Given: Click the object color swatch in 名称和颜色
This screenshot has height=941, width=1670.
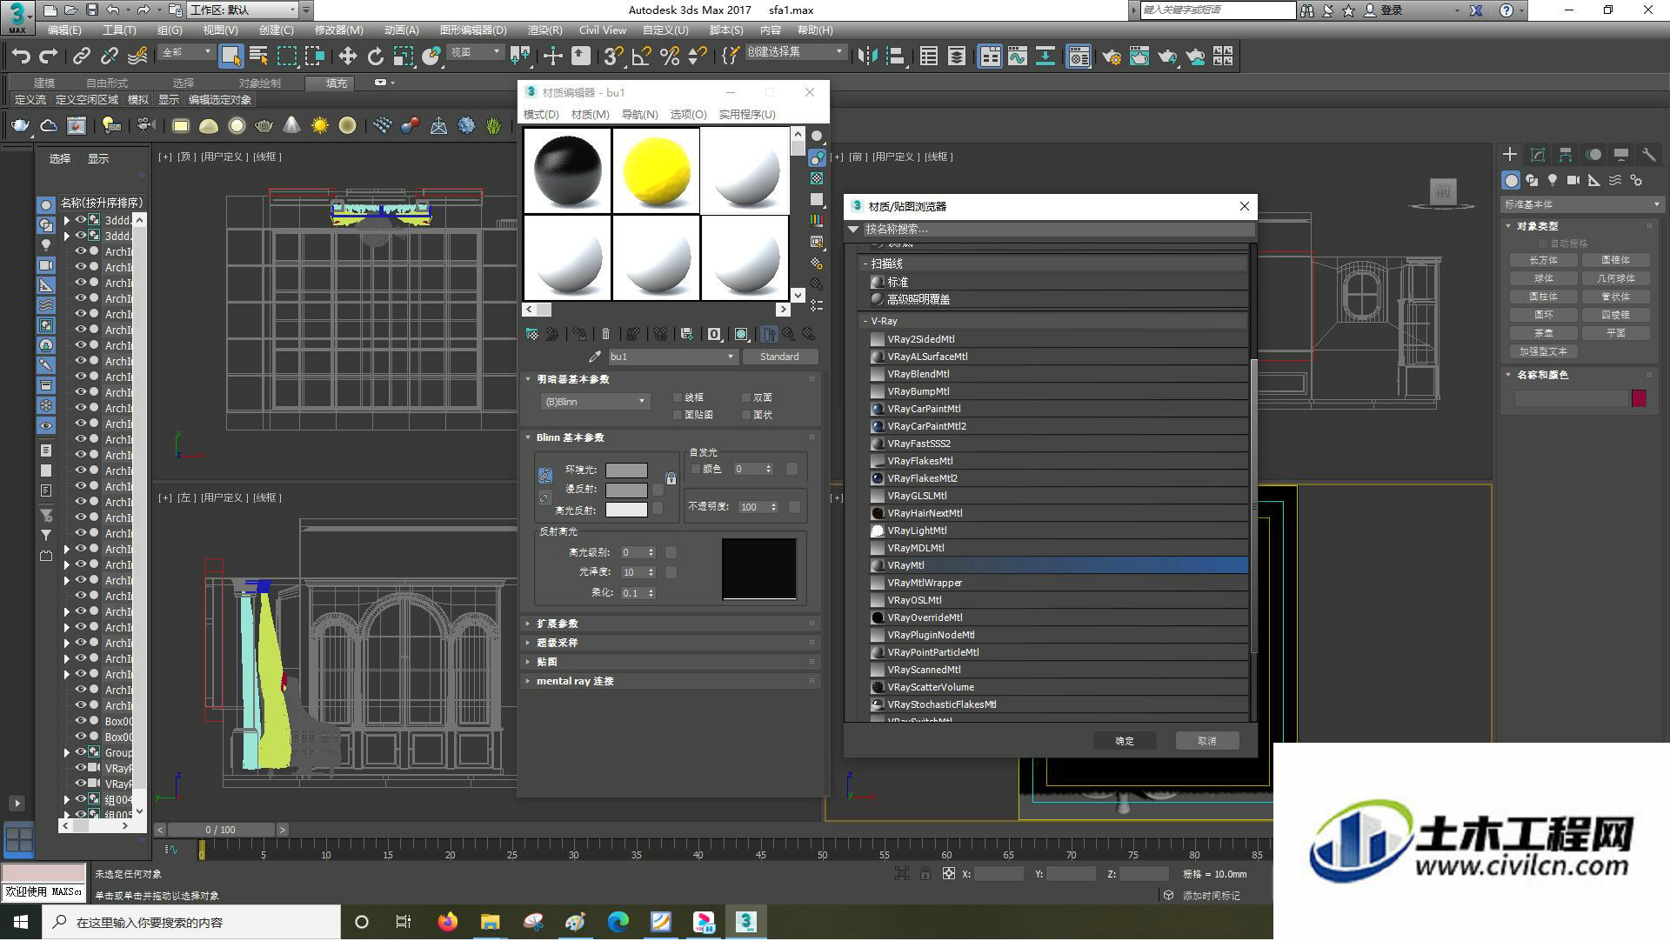Looking at the screenshot, I should pyautogui.click(x=1639, y=398).
